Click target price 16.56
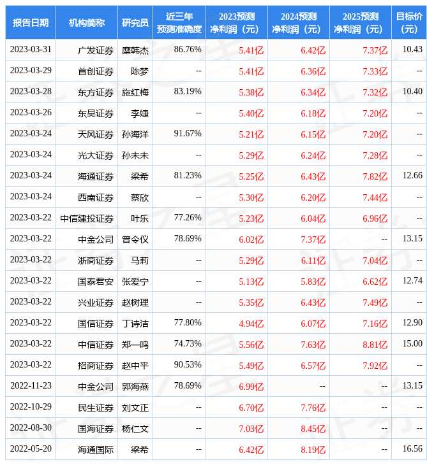This screenshot has width=427, height=465. [412, 449]
